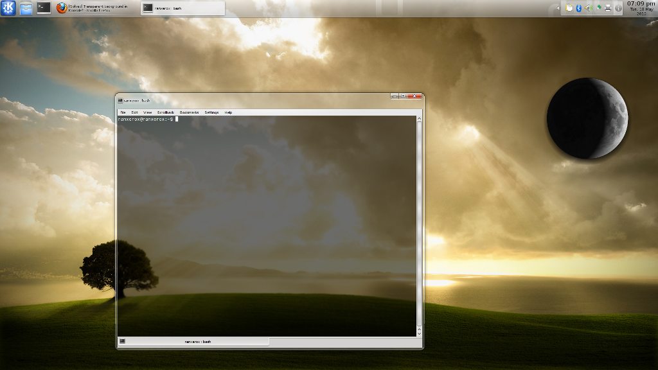Open the Bluetooth system tray icon

click(x=578, y=8)
